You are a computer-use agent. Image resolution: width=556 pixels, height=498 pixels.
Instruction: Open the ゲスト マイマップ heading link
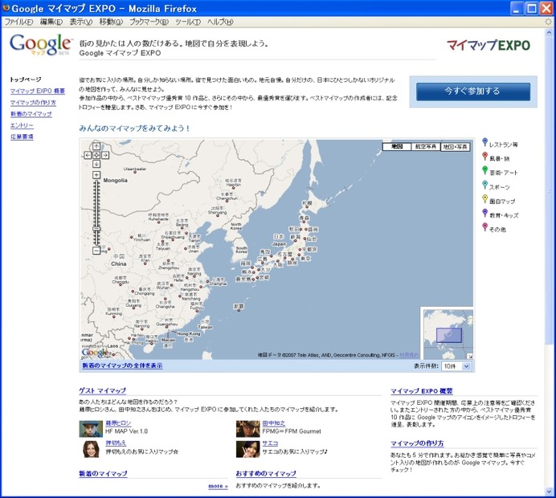(103, 390)
